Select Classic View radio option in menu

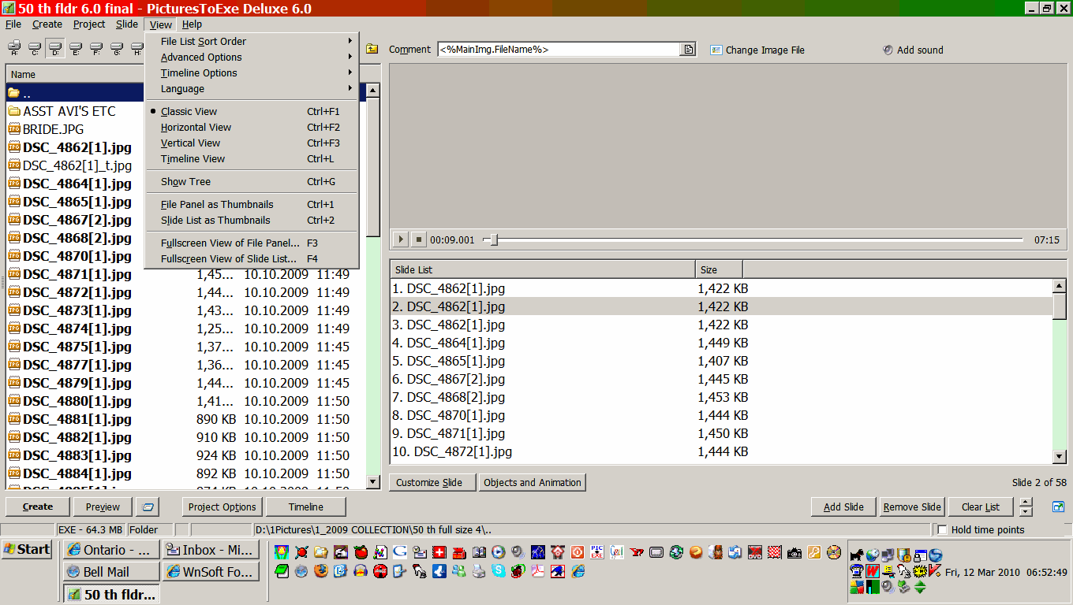click(252, 111)
